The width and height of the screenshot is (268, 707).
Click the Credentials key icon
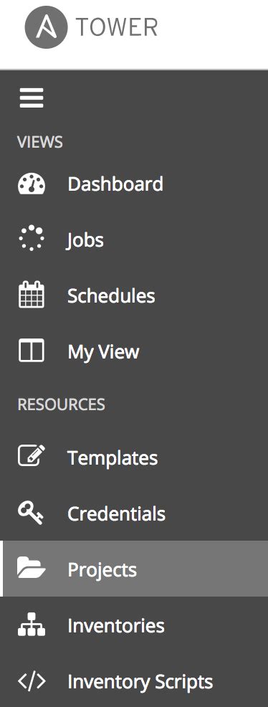coord(31,513)
